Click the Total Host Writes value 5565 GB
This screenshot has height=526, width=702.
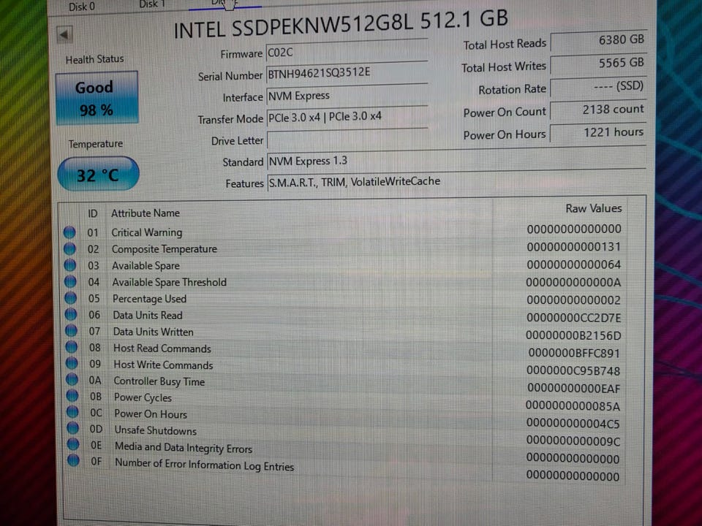(x=599, y=64)
